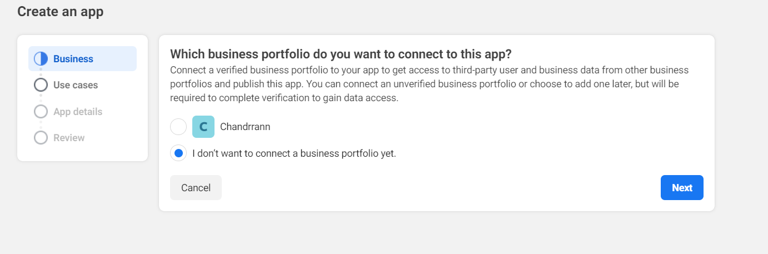The width and height of the screenshot is (768, 254).
Task: Click the Review step circle icon
Action: click(41, 138)
